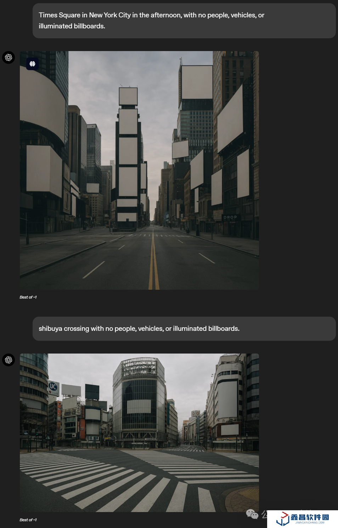Click the DROP storefront sign
Image resolution: width=338 pixels, height=528 pixels.
[x=230, y=217]
